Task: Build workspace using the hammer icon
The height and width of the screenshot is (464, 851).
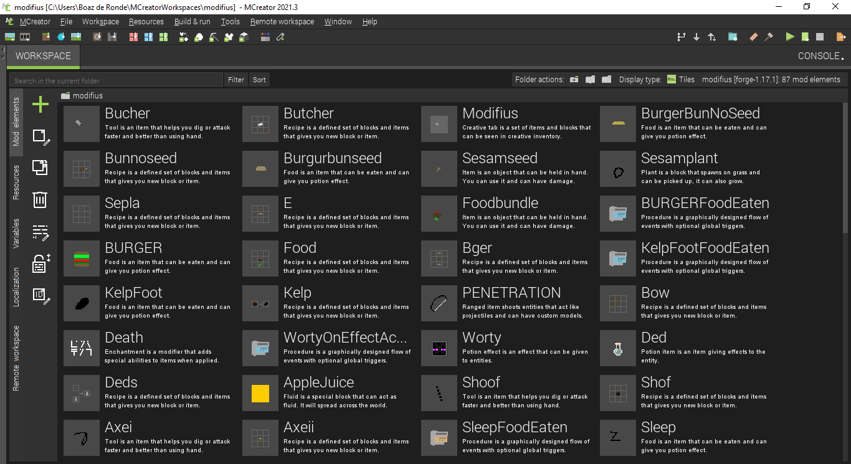Action: [769, 37]
